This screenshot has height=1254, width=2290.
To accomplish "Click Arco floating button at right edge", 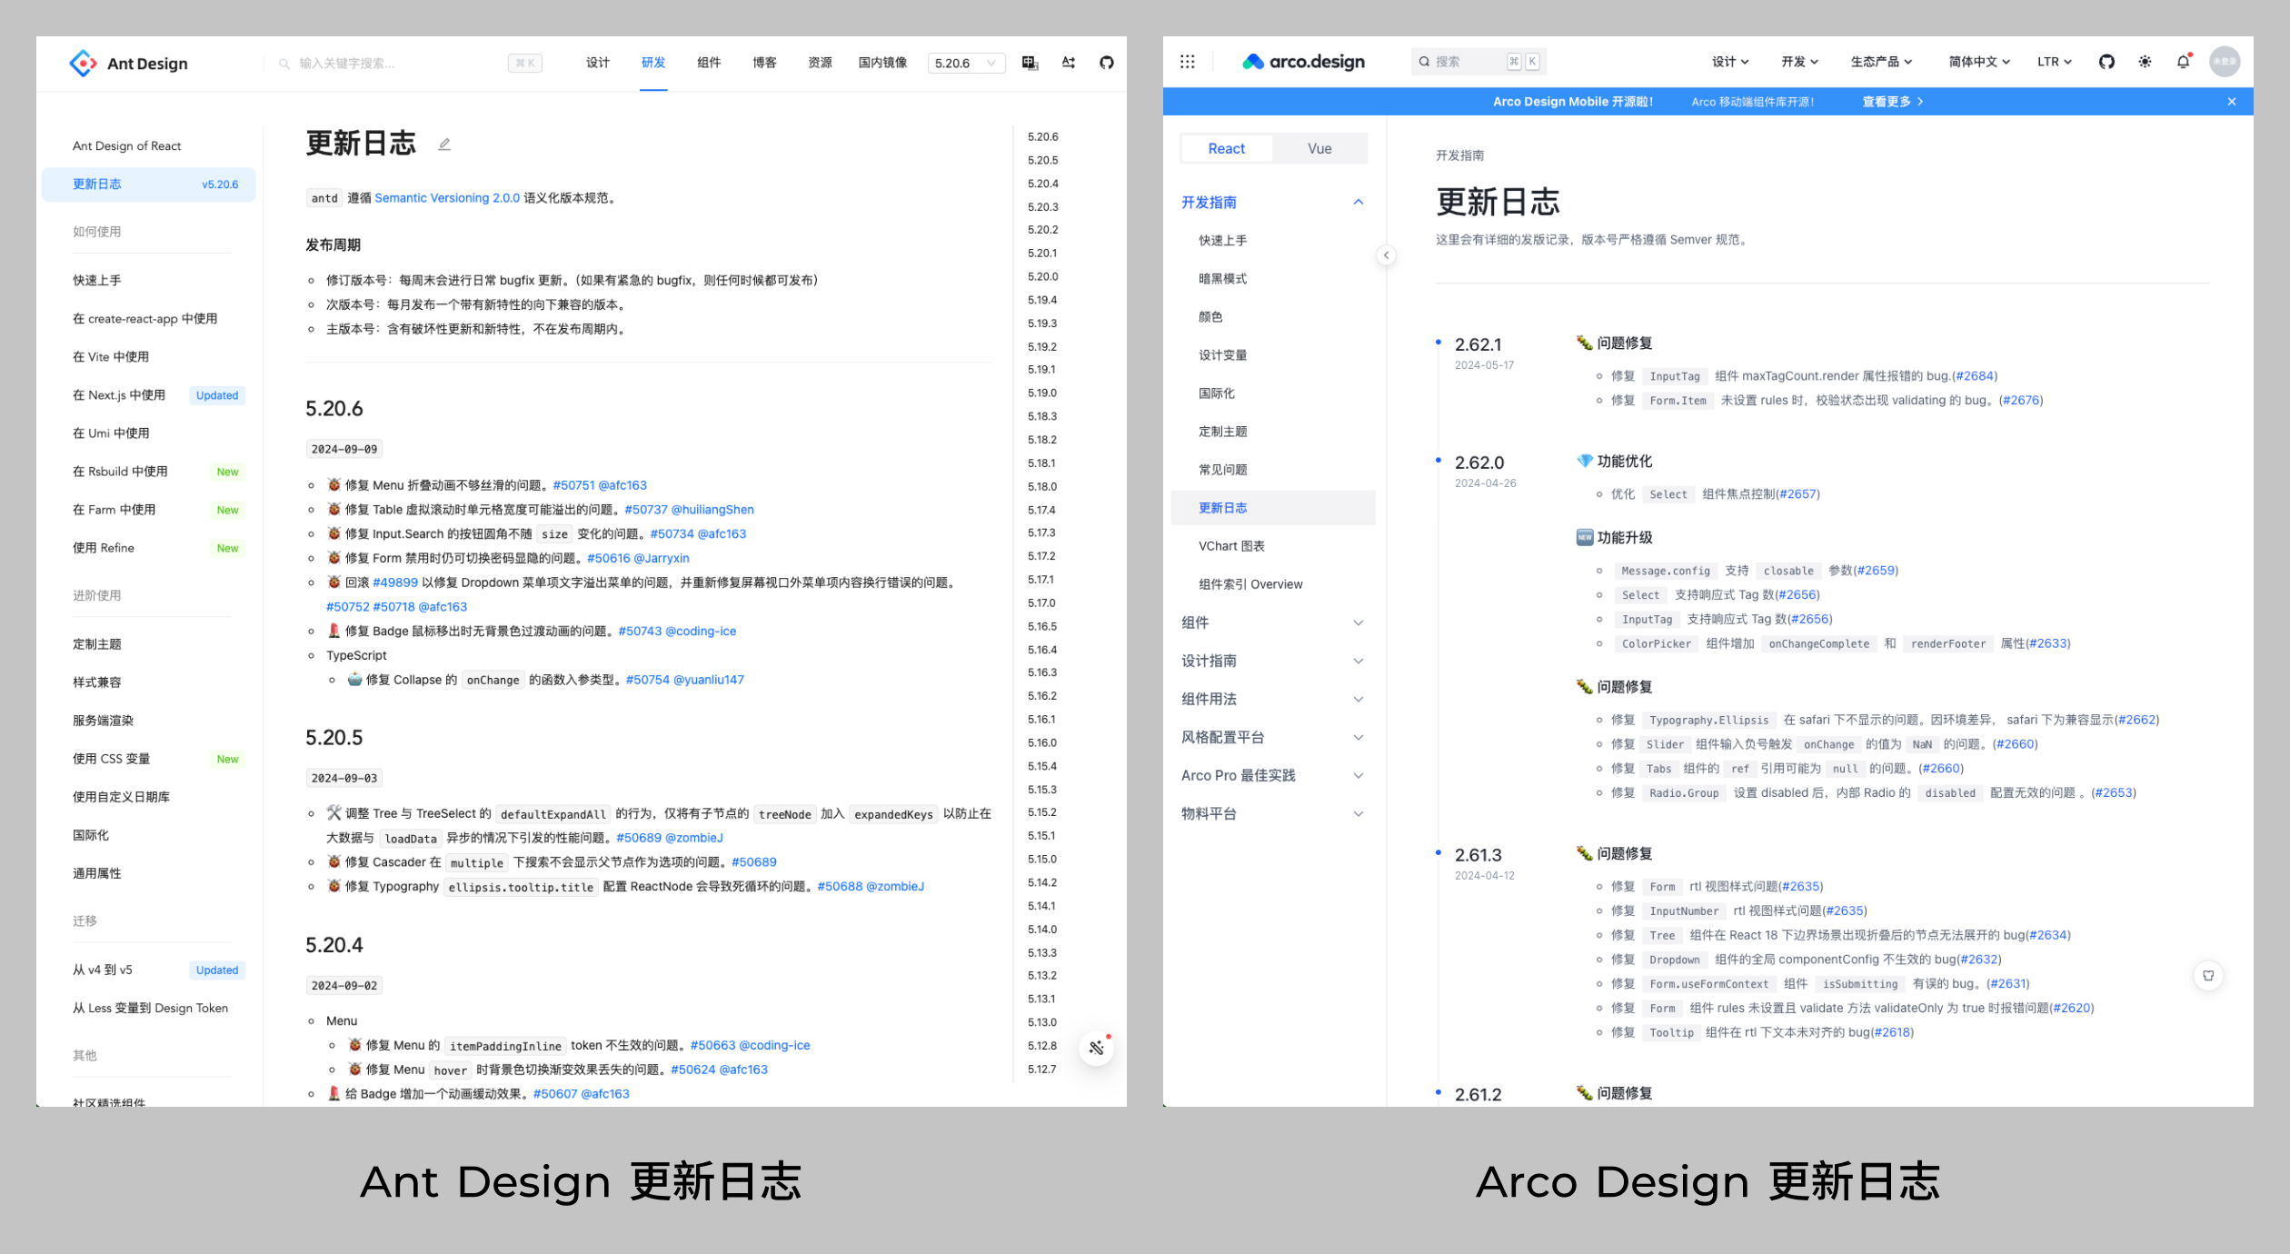I will tap(2208, 976).
